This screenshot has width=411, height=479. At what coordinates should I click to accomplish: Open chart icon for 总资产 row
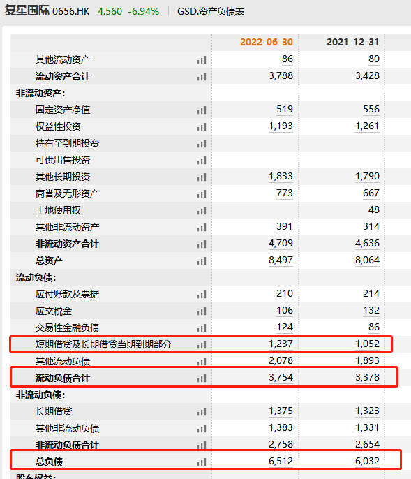(x=202, y=261)
